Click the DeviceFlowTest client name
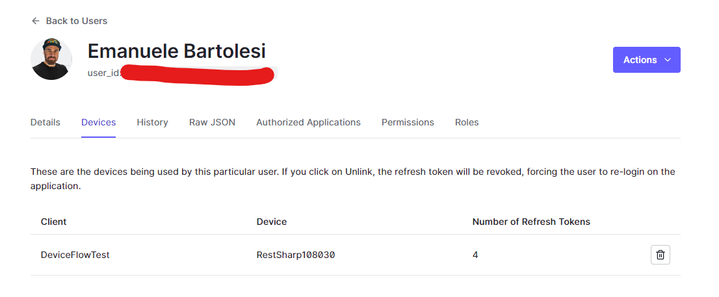The image size is (719, 297). (75, 255)
